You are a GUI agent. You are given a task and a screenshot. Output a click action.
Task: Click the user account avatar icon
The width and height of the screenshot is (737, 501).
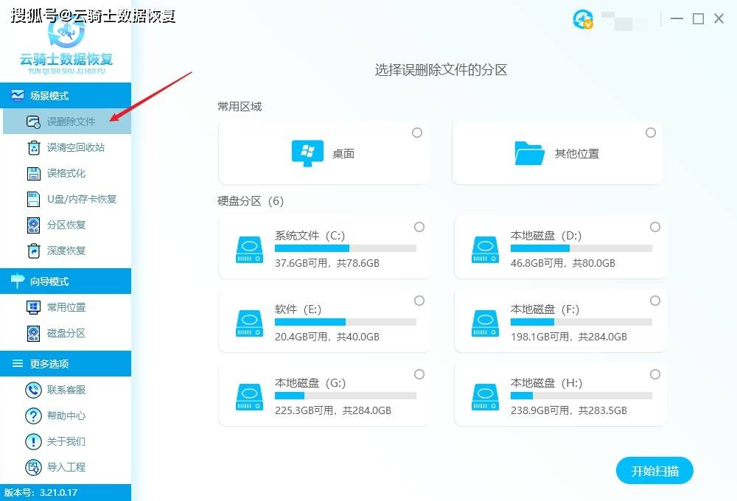tap(583, 19)
